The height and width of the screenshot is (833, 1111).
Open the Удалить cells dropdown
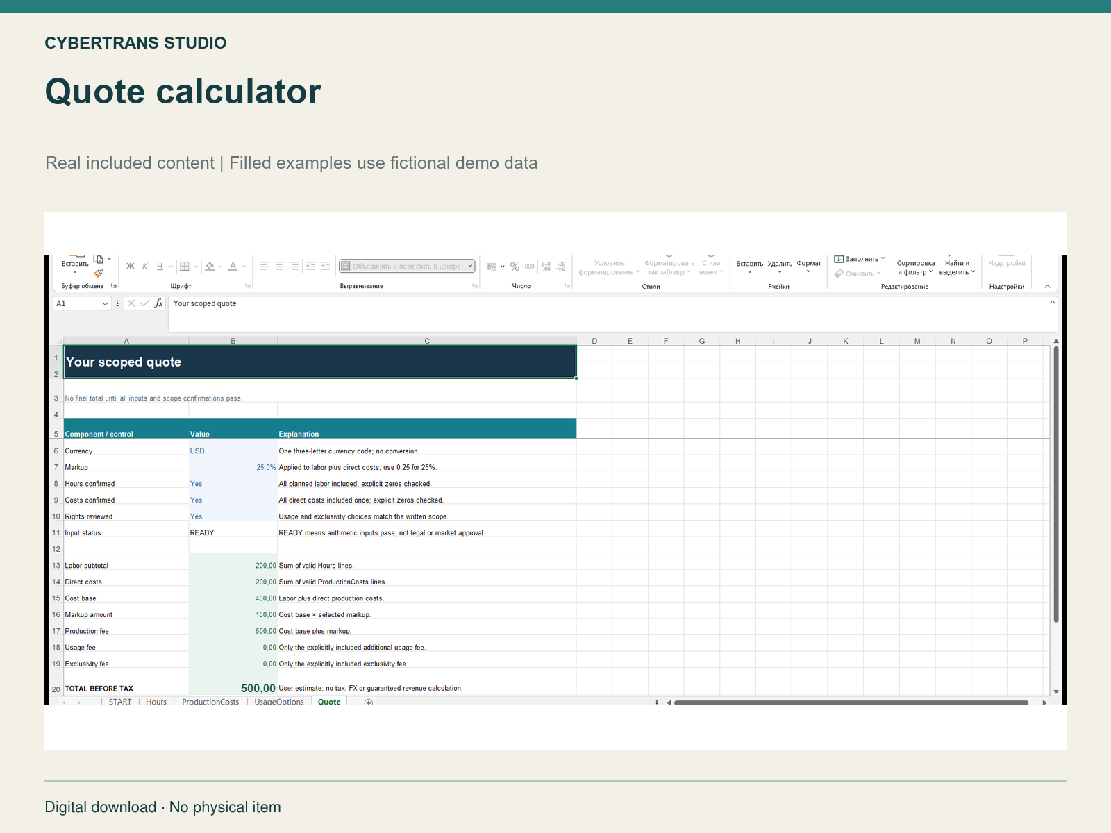click(x=780, y=267)
